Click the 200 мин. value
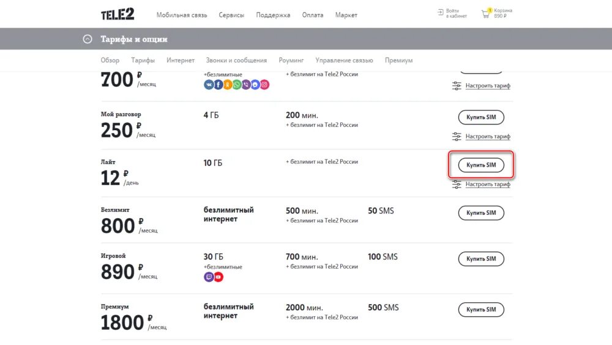The width and height of the screenshot is (612, 345). (302, 115)
